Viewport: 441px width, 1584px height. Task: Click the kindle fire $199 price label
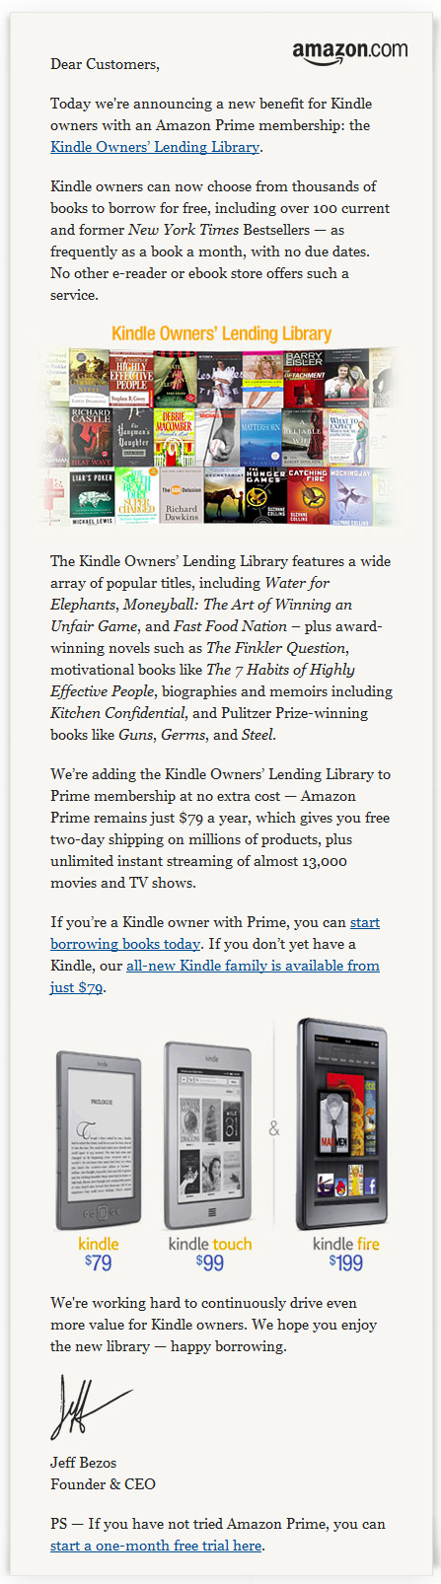click(x=345, y=1253)
